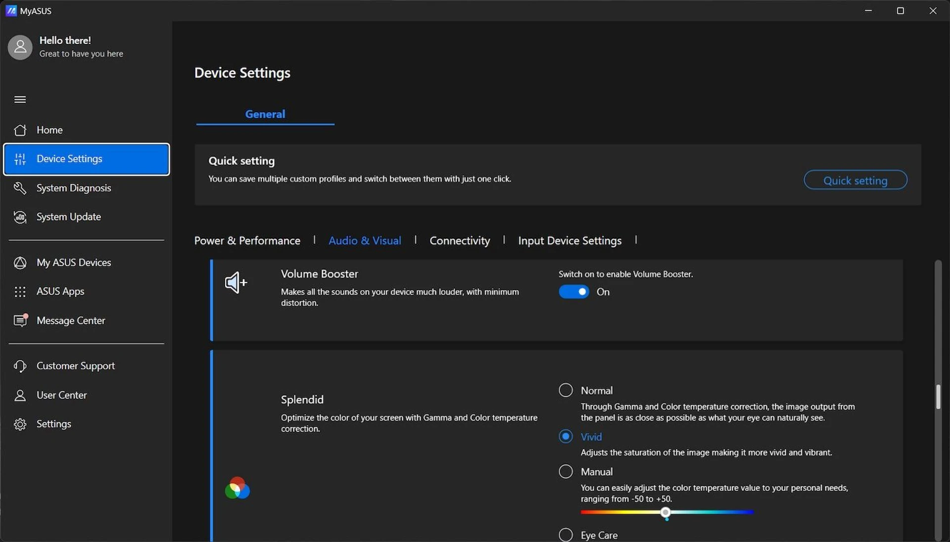Image resolution: width=950 pixels, height=542 pixels.
Task: Click the System Diagnosis wrench icon
Action: (20, 188)
